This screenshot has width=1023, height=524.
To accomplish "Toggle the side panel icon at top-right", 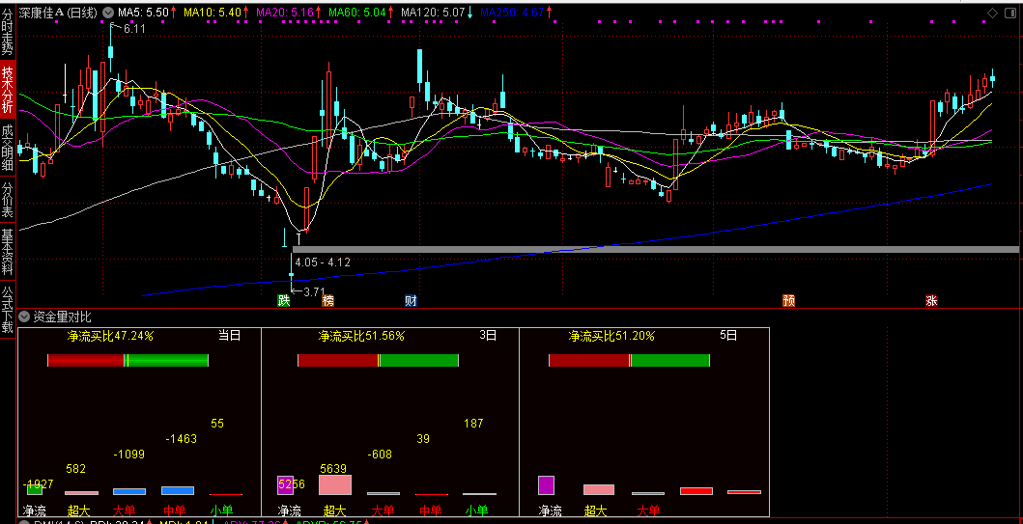I will [1010, 13].
